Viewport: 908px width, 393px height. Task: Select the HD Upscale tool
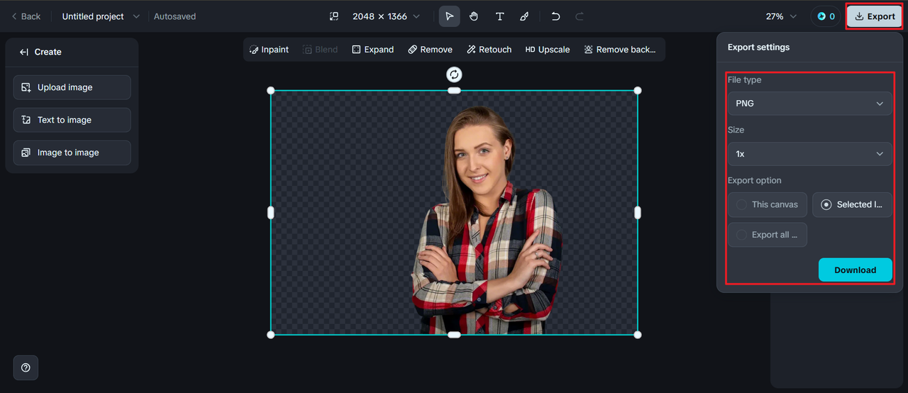click(548, 50)
